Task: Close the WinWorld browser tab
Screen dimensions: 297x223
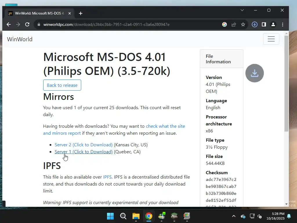Action: point(70,13)
